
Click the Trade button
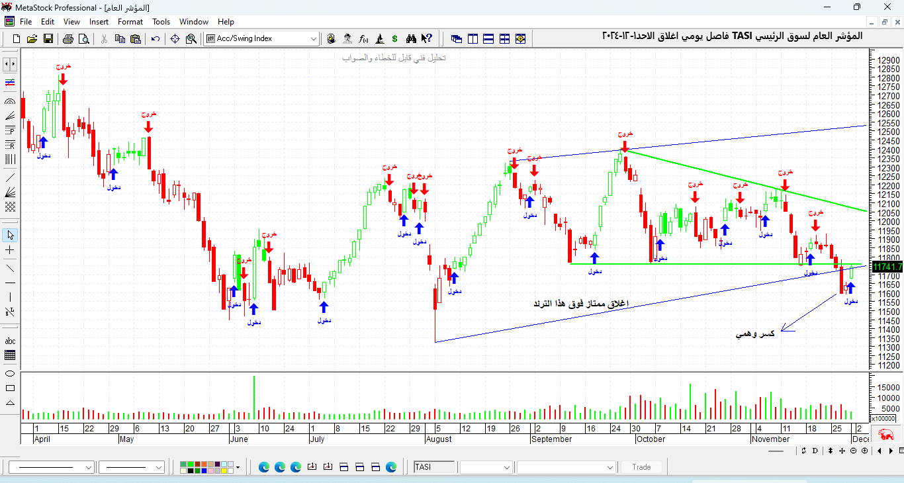(641, 467)
